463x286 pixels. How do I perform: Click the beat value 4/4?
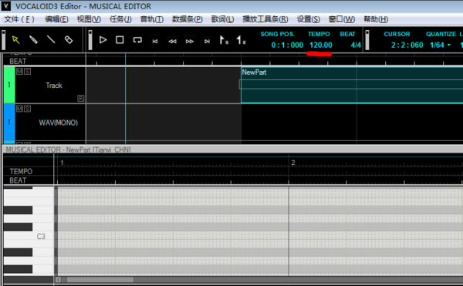(x=356, y=45)
